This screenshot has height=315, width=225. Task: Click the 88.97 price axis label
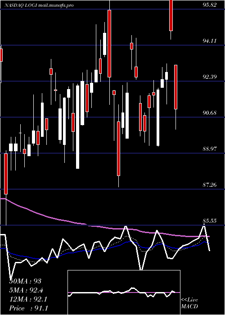point(210,149)
